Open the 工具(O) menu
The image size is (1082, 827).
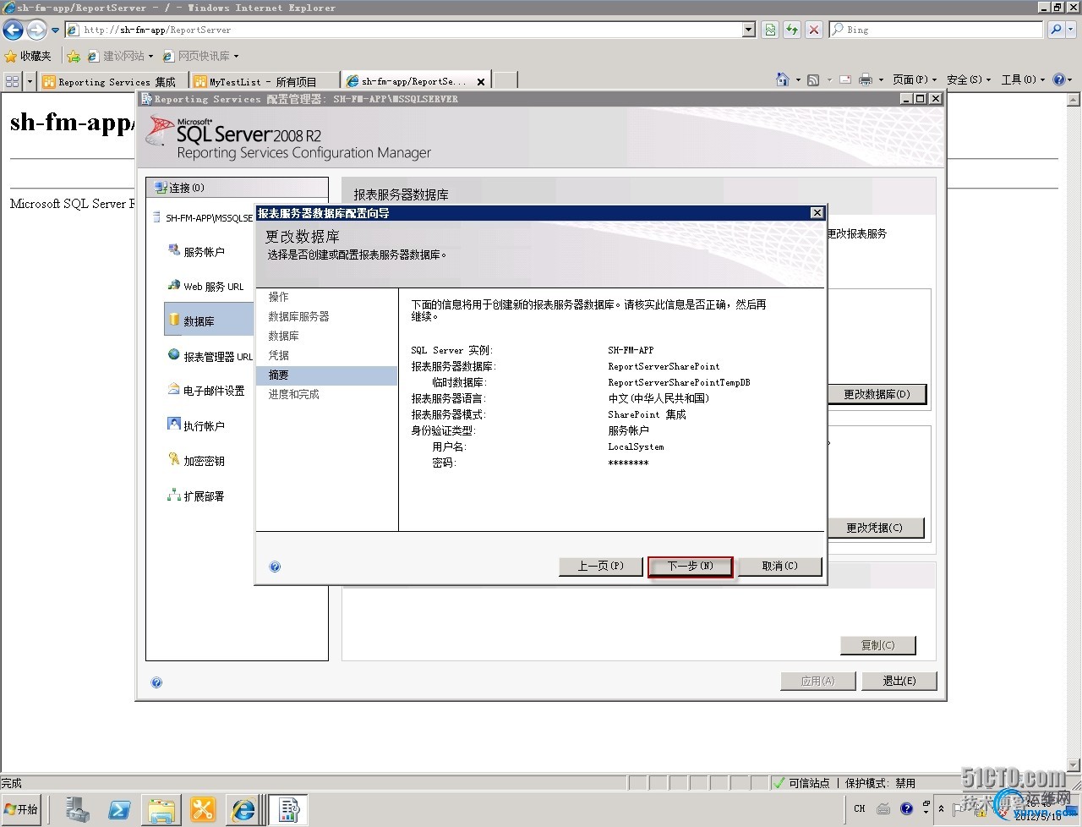click(x=1024, y=79)
